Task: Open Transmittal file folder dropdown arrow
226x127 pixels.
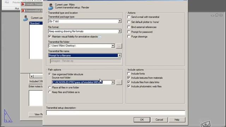Action: (113, 46)
